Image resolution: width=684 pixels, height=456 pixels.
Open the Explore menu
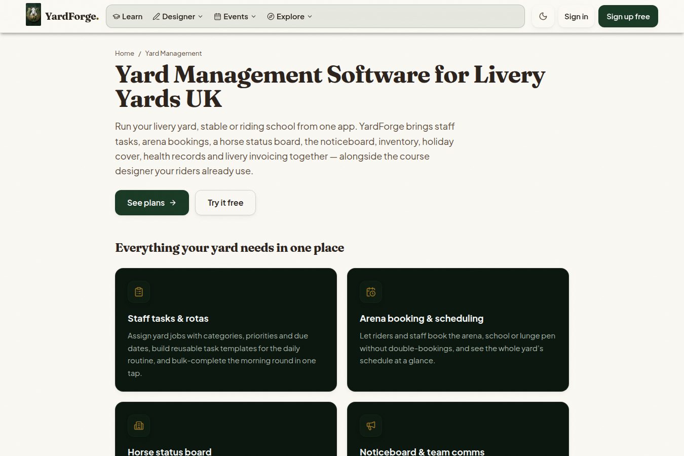(290, 17)
